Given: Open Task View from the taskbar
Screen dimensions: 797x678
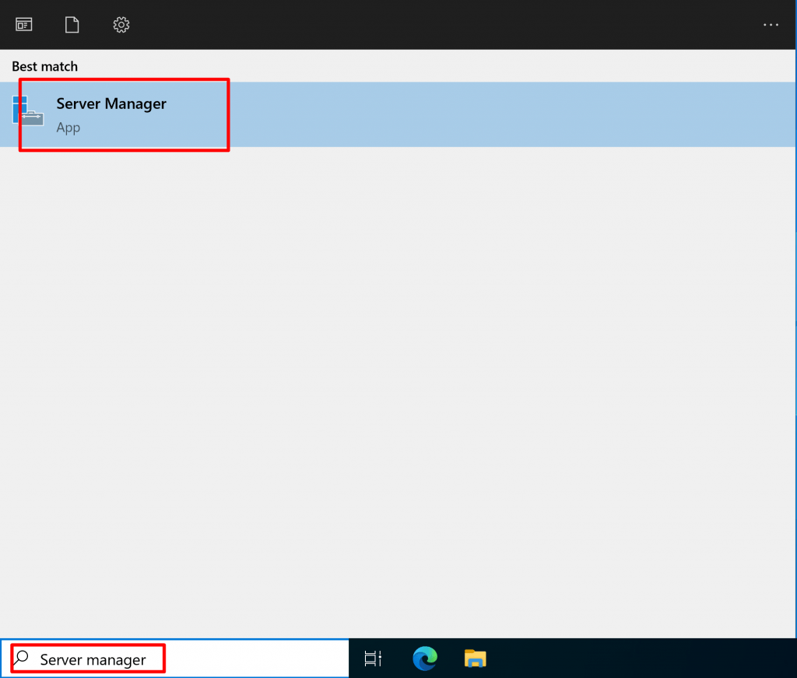Looking at the screenshot, I should click(x=373, y=659).
